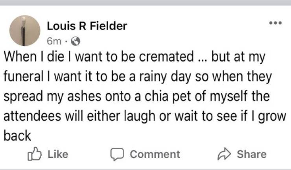Click the 6m post timestamp
The image size is (291, 170).
point(54,40)
